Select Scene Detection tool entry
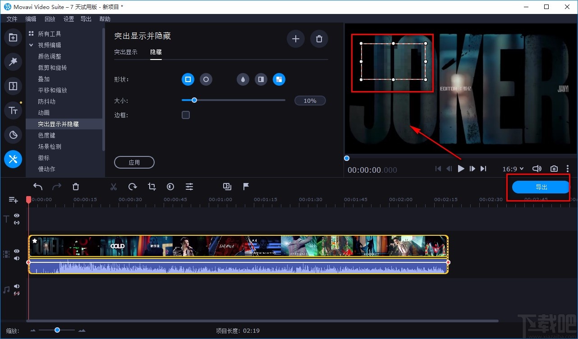The width and height of the screenshot is (578, 339). [50, 147]
